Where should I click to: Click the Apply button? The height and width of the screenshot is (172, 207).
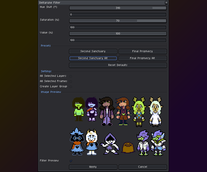coord(93,167)
